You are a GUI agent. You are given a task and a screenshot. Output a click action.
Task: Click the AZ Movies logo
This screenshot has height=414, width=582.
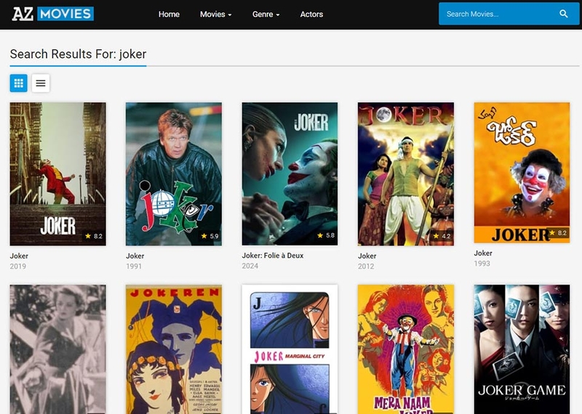click(52, 14)
